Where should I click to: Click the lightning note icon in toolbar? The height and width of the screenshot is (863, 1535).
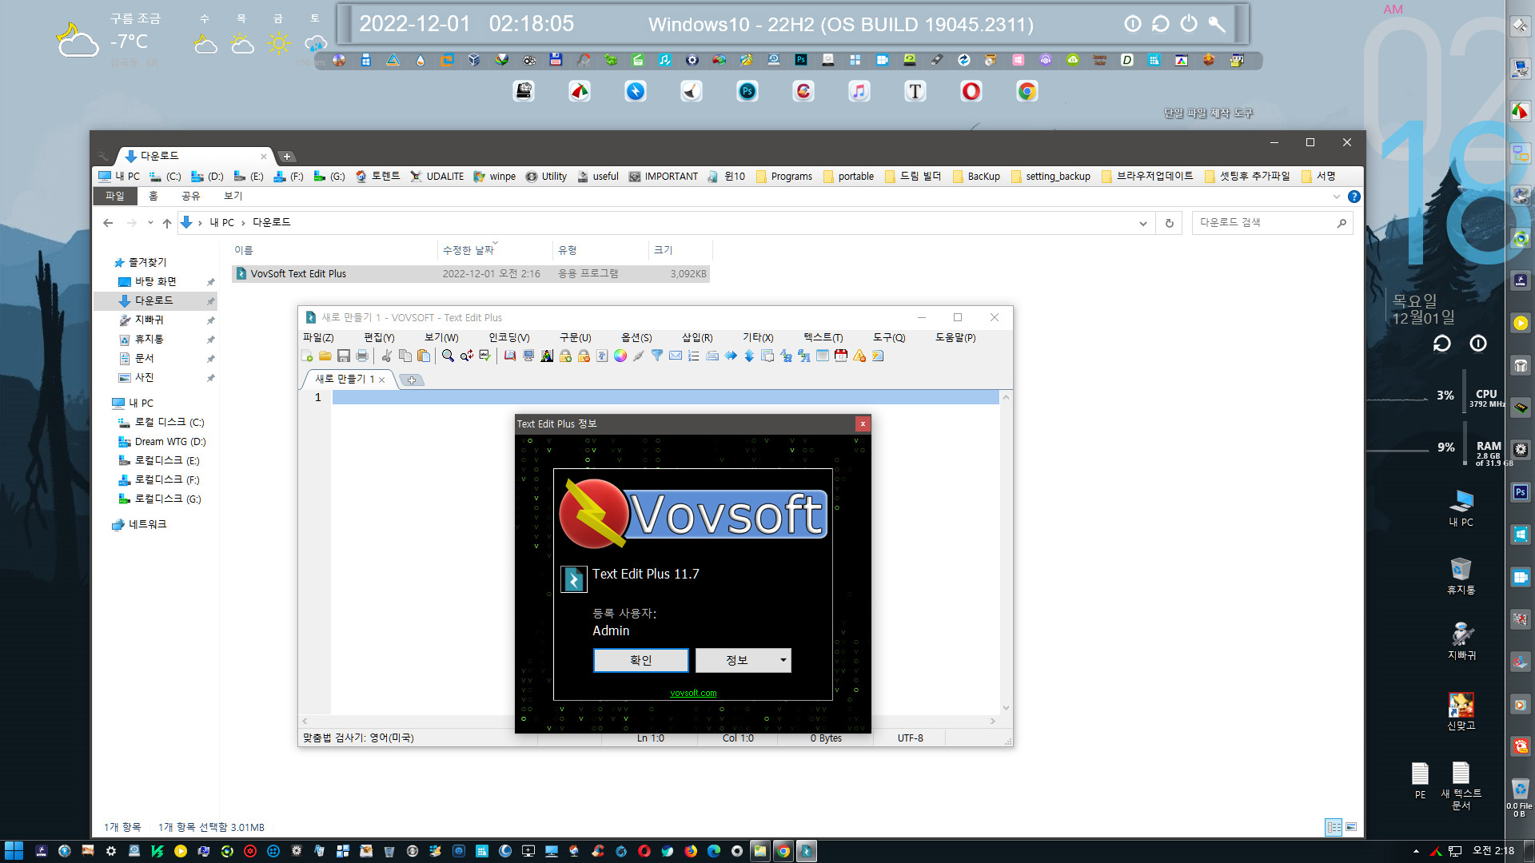pyautogui.click(x=878, y=356)
